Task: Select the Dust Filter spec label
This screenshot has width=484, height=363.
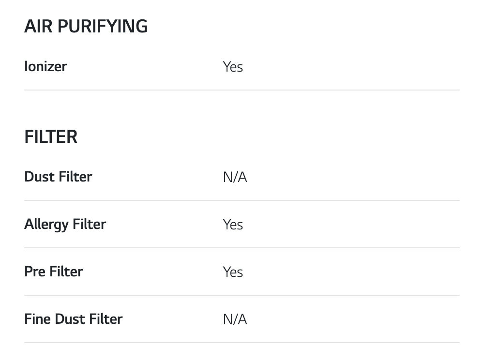Action: click(x=58, y=177)
